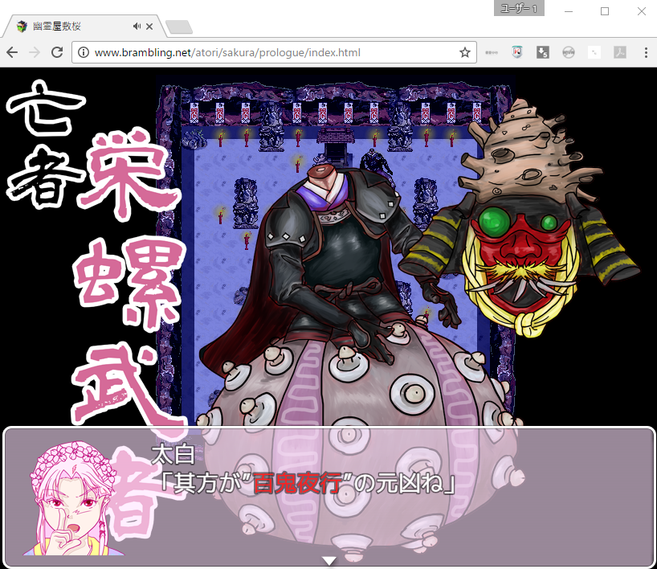Go back to the previous page

[12, 52]
